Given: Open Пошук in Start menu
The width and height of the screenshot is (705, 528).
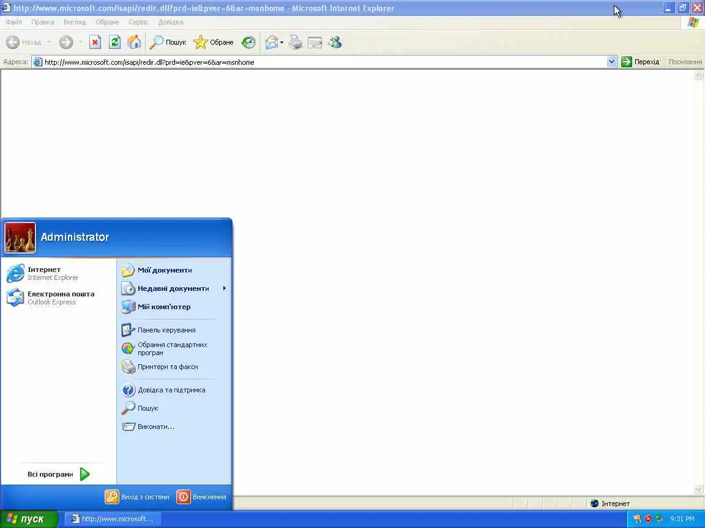Looking at the screenshot, I should [174, 408].
